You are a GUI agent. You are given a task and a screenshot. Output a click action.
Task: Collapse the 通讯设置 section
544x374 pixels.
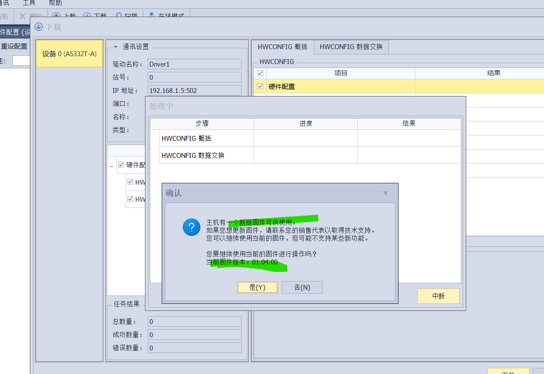click(116, 47)
